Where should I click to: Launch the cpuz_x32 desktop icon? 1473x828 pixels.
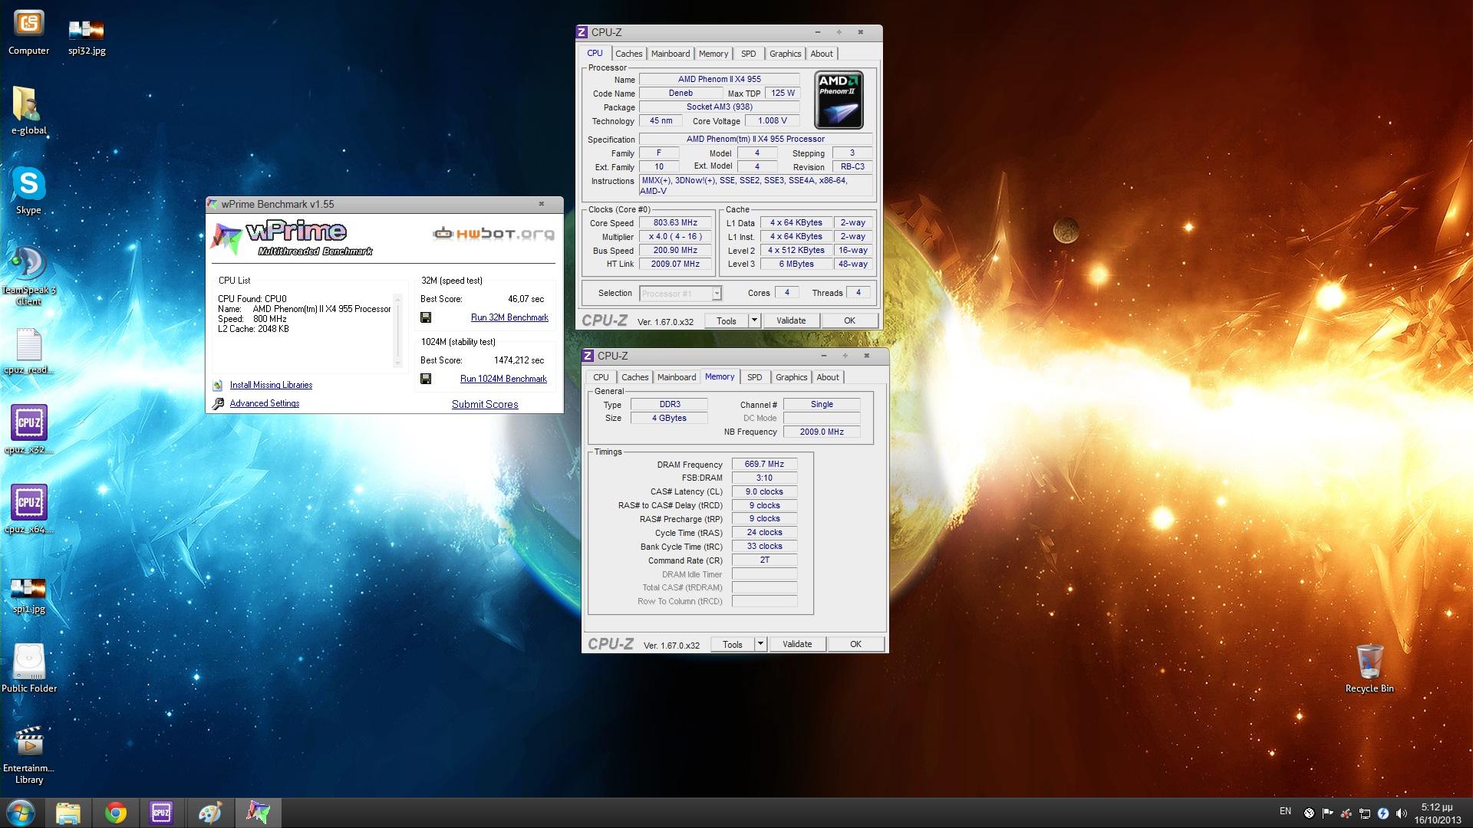(28, 429)
